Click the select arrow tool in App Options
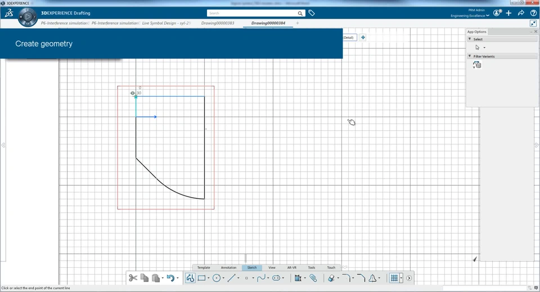Viewport: 540px width, 292px height. (478, 48)
